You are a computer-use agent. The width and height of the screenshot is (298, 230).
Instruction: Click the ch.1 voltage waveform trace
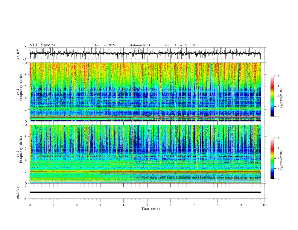145,53
